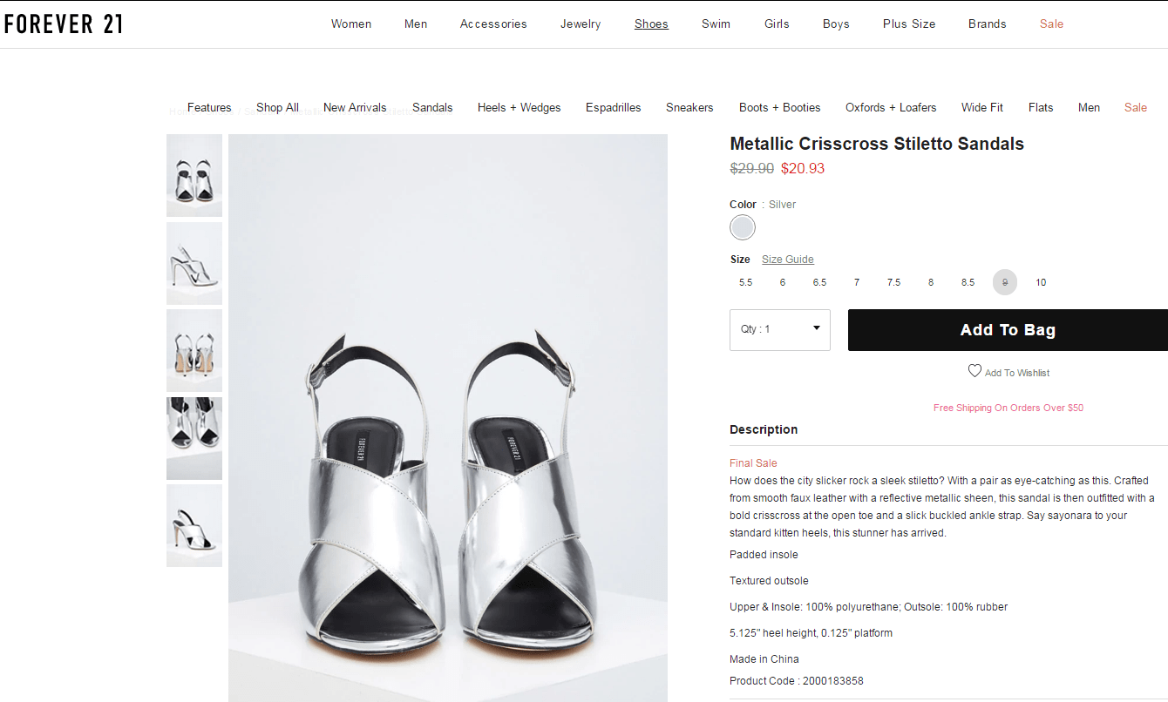The width and height of the screenshot is (1168, 702).
Task: Show the side-view shoe thumbnail
Action: tap(194, 263)
